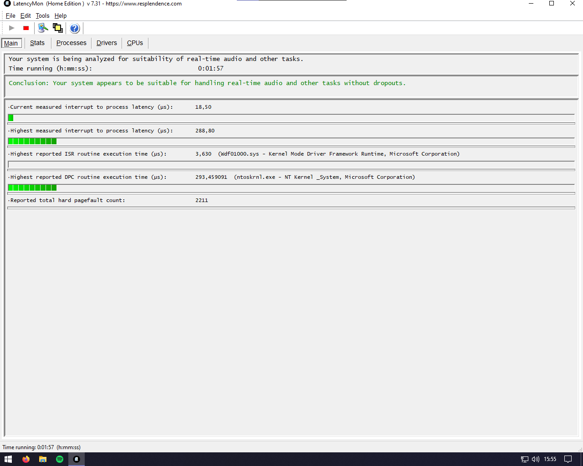Click the overlapping yellow squares toolbar icon
This screenshot has height=466, width=583.
point(58,28)
